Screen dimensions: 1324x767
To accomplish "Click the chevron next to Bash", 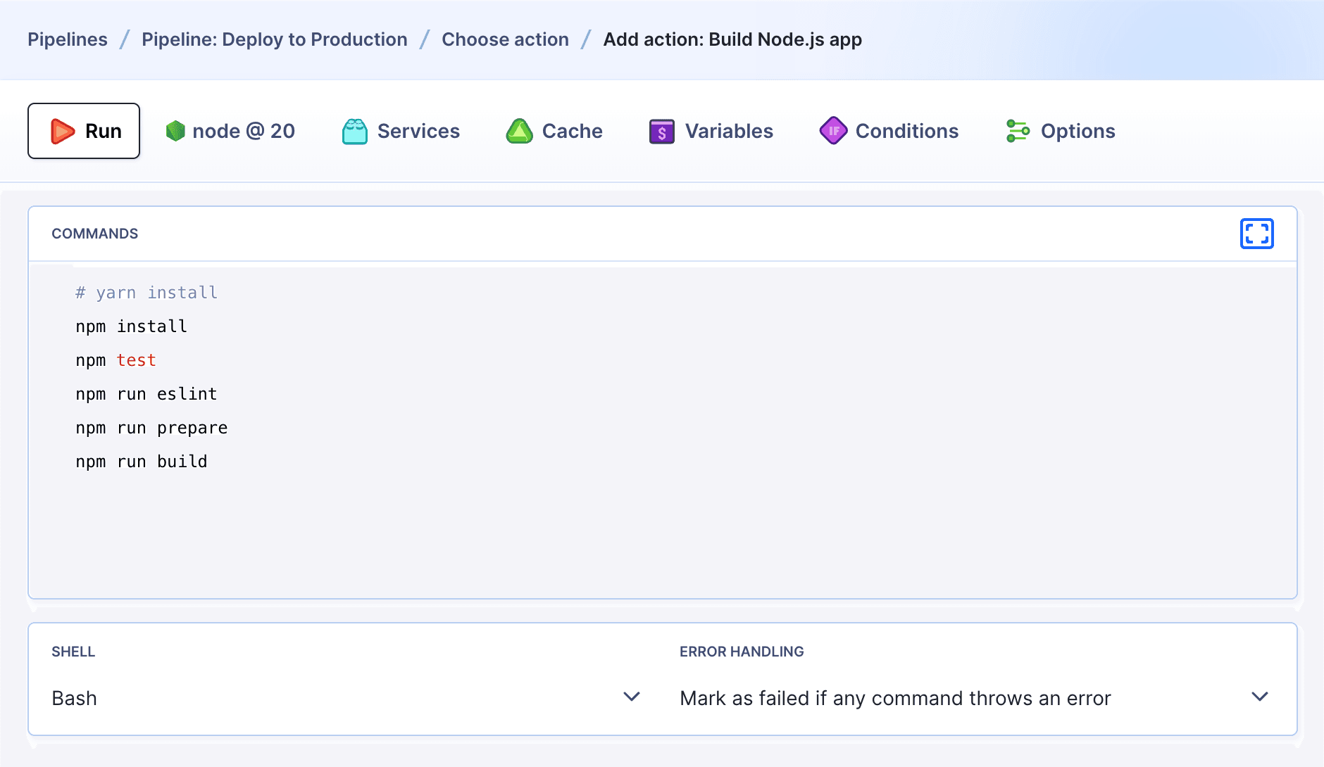I will pos(632,697).
